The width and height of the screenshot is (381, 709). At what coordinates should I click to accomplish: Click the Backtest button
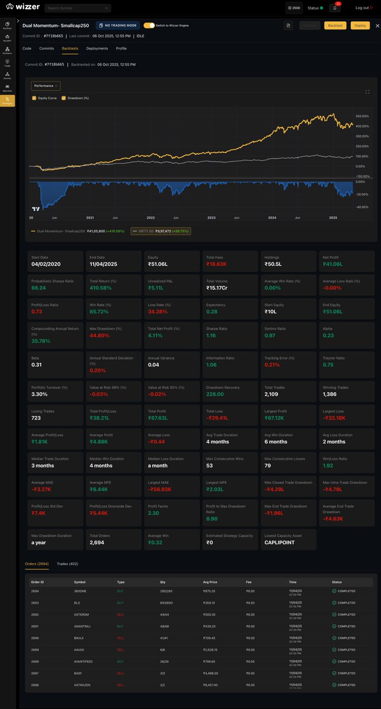336,25
